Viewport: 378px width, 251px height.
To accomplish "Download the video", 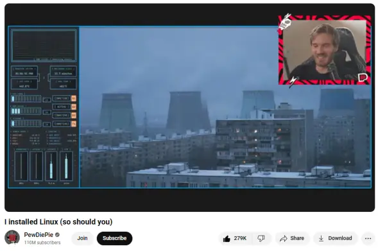I will (x=335, y=238).
